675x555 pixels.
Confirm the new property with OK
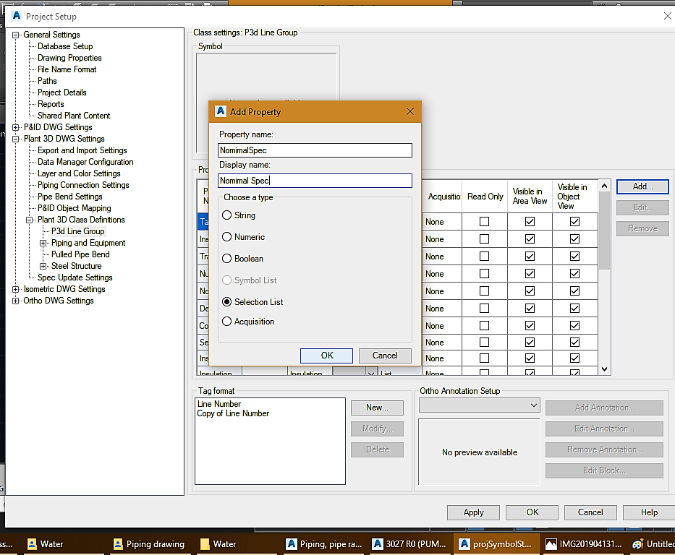(326, 355)
